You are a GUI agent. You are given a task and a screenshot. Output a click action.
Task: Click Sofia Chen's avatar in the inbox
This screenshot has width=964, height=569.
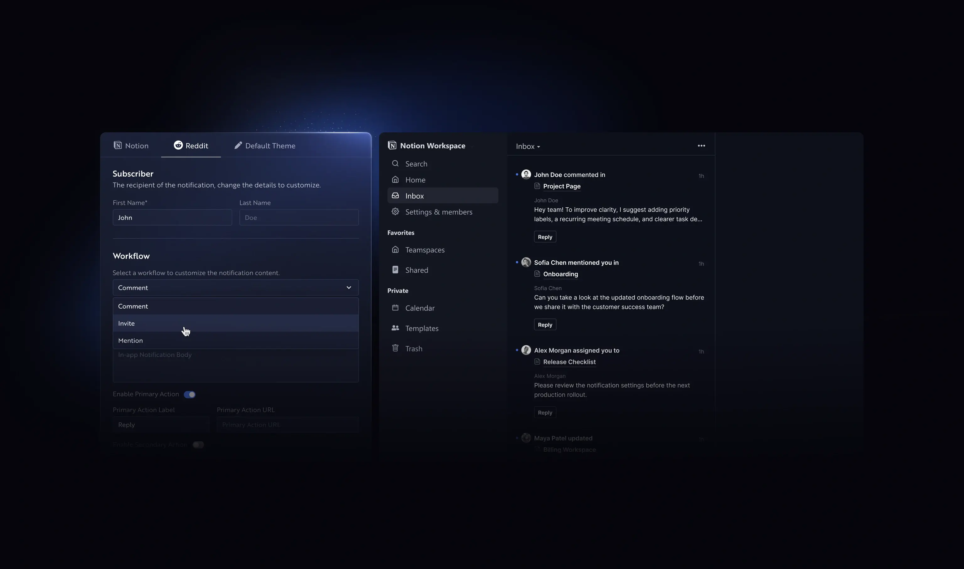pos(526,262)
